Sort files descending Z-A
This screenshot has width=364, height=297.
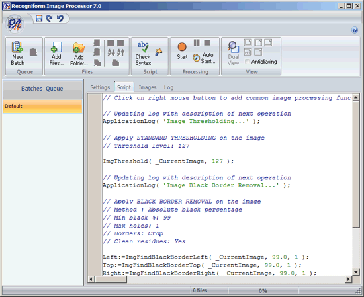click(120, 53)
